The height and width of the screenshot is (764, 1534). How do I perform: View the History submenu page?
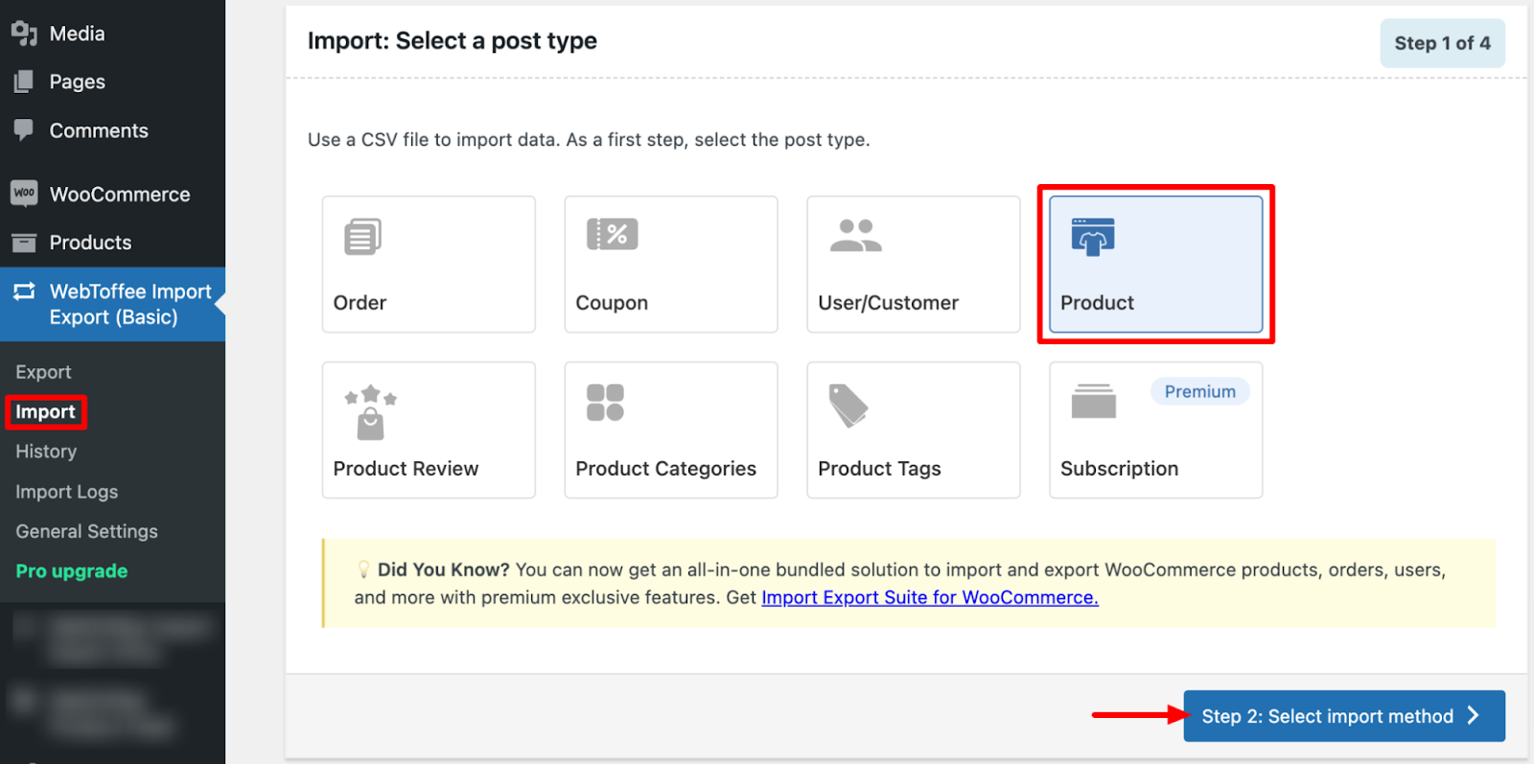click(46, 451)
